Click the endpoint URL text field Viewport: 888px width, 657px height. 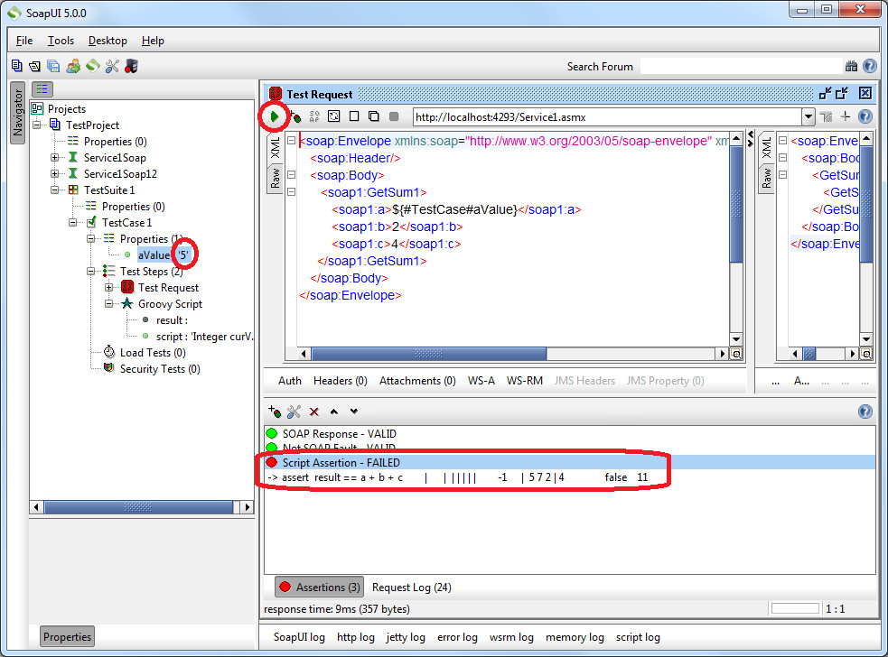607,117
